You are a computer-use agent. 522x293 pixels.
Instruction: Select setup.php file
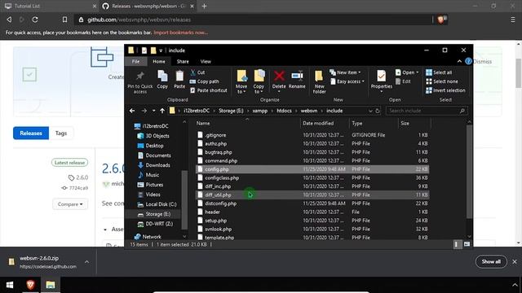(x=312, y=221)
